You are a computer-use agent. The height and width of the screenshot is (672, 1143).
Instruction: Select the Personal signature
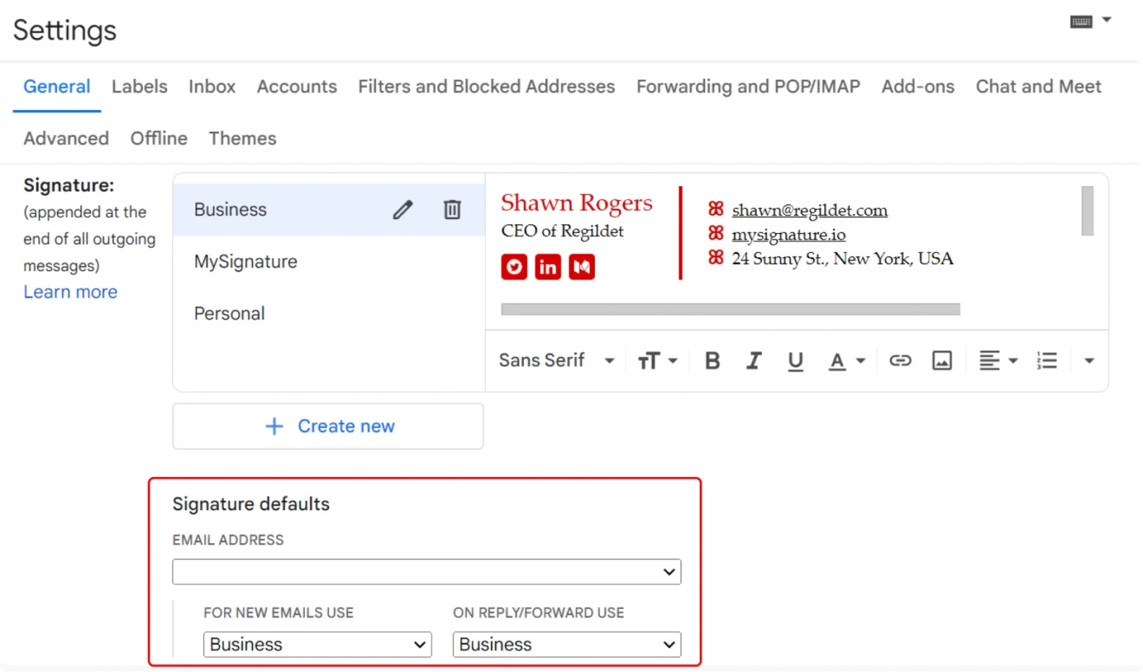pos(329,314)
